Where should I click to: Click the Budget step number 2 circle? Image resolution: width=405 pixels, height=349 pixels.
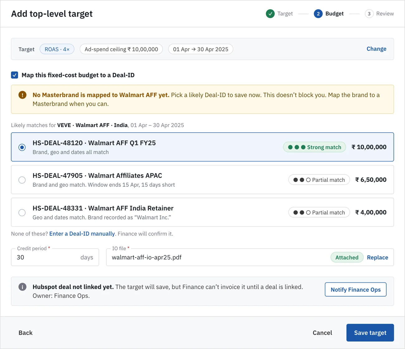(318, 14)
